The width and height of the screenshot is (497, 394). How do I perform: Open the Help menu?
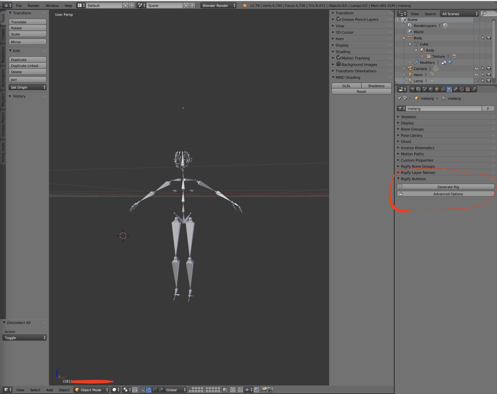pos(68,5)
